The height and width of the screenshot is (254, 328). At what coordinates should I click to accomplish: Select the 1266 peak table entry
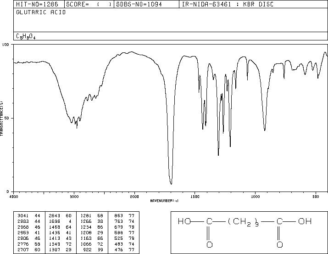coord(86,221)
